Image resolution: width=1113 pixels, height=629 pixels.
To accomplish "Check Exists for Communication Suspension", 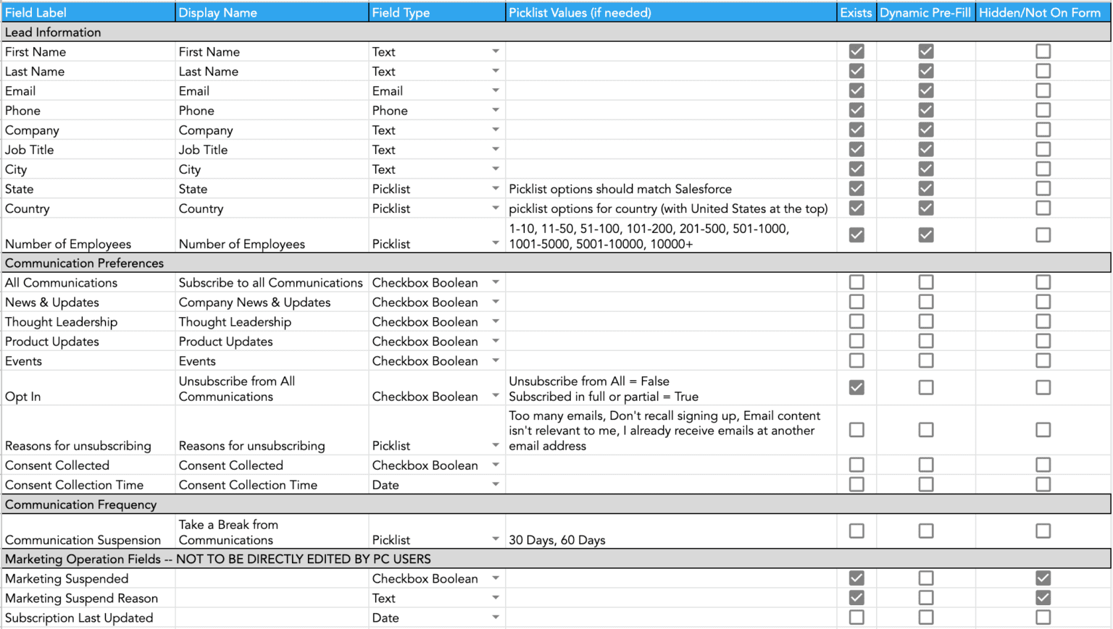I will [x=856, y=531].
